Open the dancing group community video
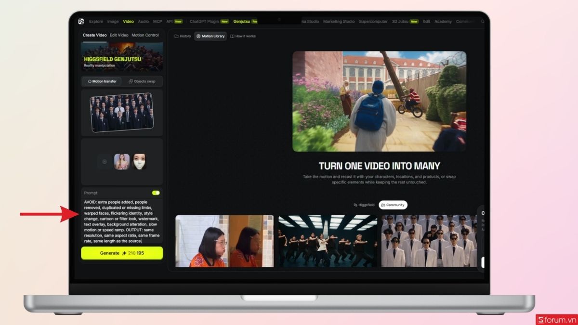 click(328, 241)
